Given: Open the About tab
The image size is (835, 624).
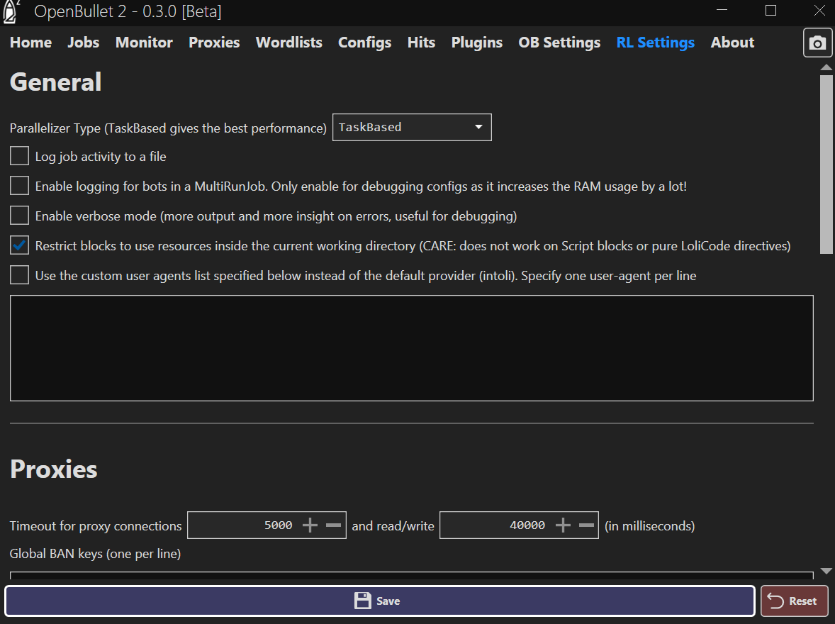Looking at the screenshot, I should [x=732, y=43].
